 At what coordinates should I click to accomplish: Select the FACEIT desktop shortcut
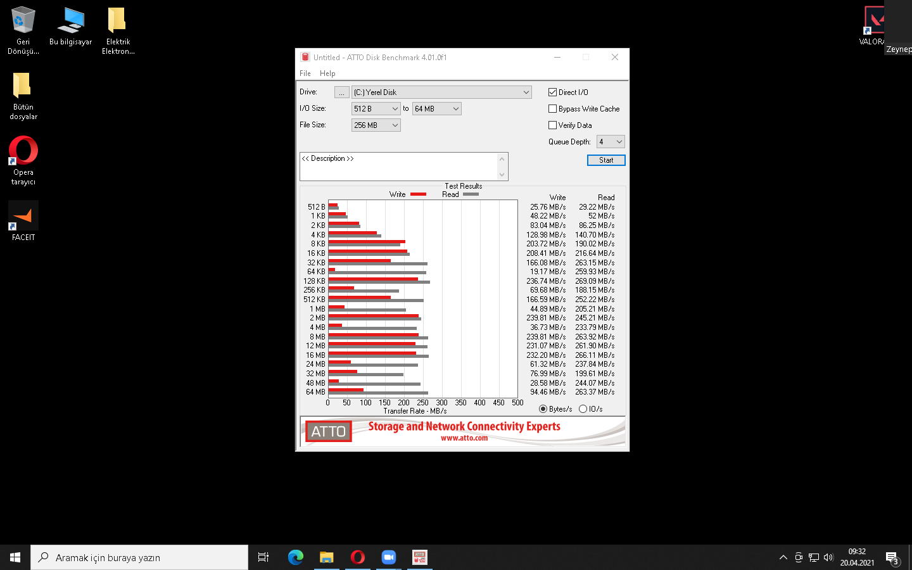pyautogui.click(x=23, y=220)
